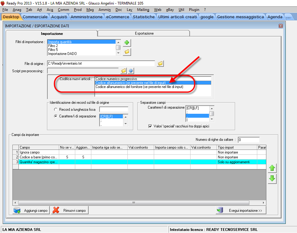Browse for pre-processing script folder icon

123,71
